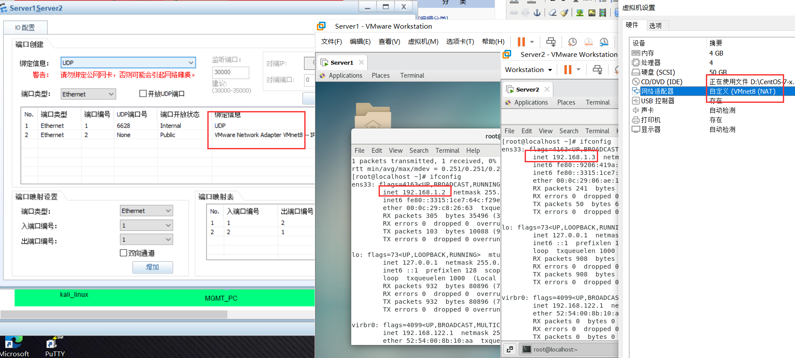Send Ctrl+Alt+Del to Server1 VM
Screen dimensions: 795x358
coord(551,42)
